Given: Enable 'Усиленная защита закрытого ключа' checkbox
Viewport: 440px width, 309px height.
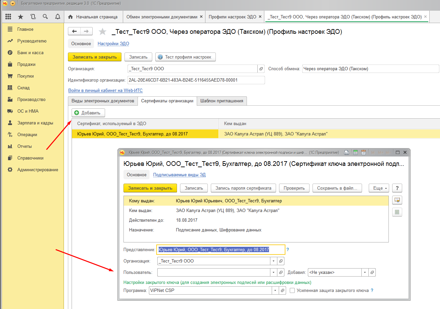Looking at the screenshot, I should pos(292,291).
